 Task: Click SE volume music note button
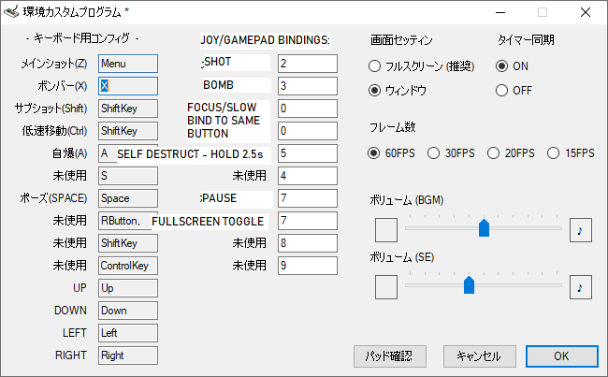coord(581,287)
